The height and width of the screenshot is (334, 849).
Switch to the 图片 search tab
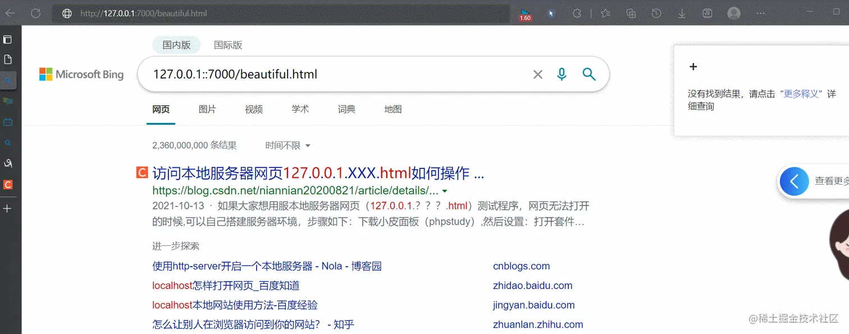207,109
